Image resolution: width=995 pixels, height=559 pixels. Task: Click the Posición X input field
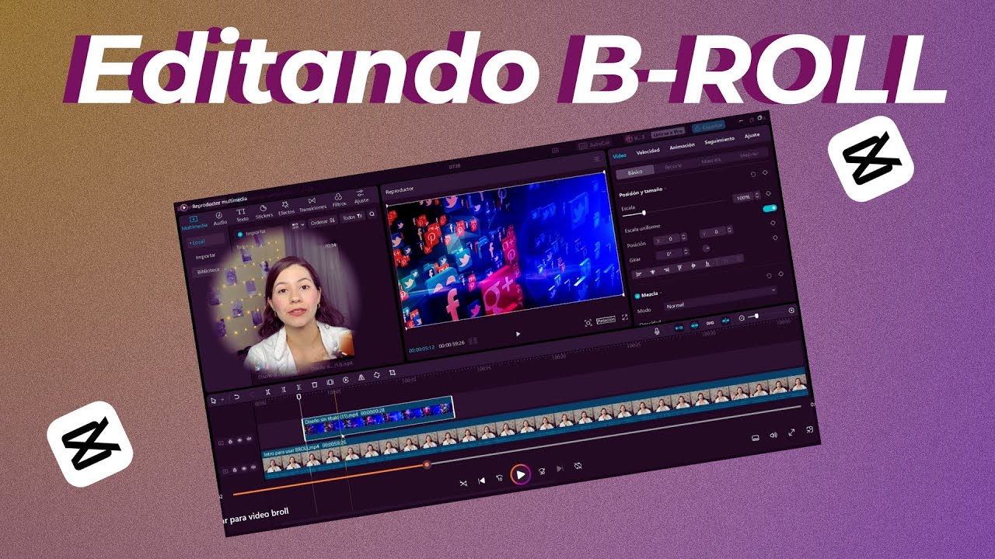pyautogui.click(x=667, y=240)
